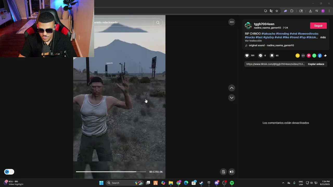The width and height of the screenshot is (333, 187).
Task: Show hidden system tray icons
Action: (283, 183)
